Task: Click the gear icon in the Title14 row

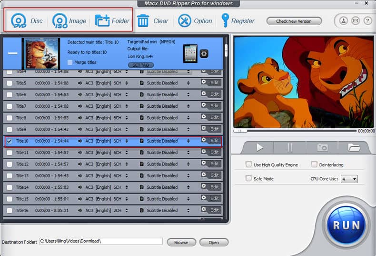Action: (204, 186)
